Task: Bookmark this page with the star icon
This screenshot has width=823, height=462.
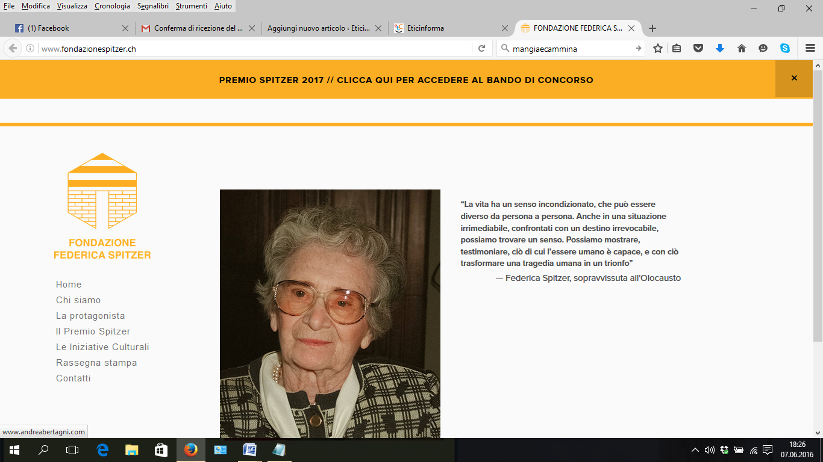Action: click(x=658, y=49)
